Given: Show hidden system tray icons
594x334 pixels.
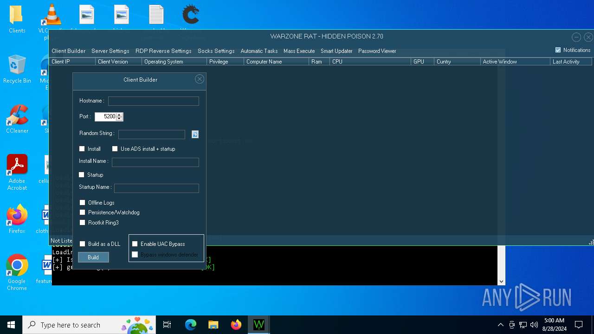Looking at the screenshot, I should [500, 325].
